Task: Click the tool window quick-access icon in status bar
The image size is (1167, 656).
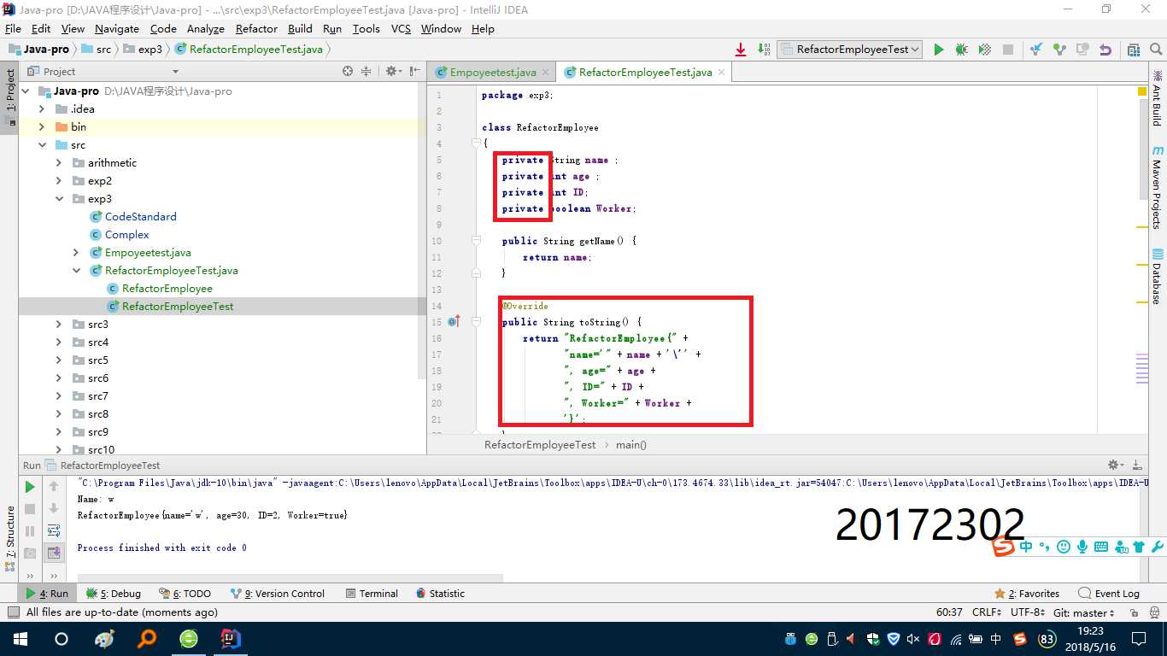Action: (x=12, y=612)
